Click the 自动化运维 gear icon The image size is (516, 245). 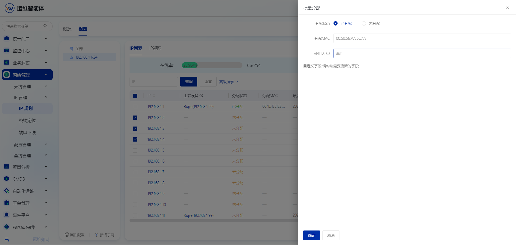(7, 191)
